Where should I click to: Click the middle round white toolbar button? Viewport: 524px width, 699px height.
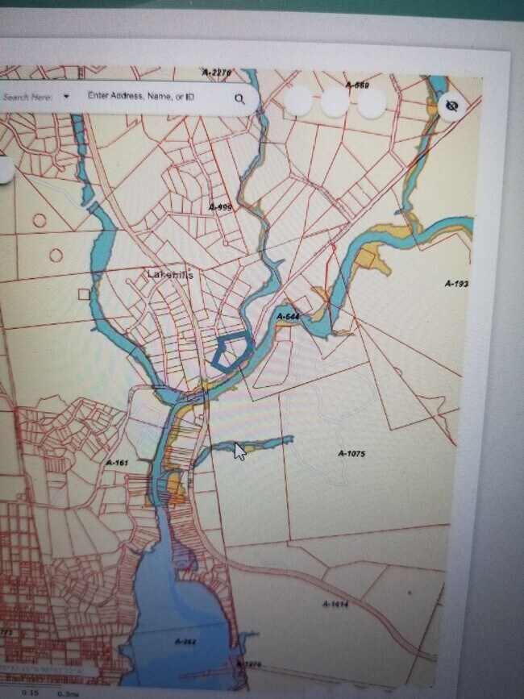[x=335, y=102]
